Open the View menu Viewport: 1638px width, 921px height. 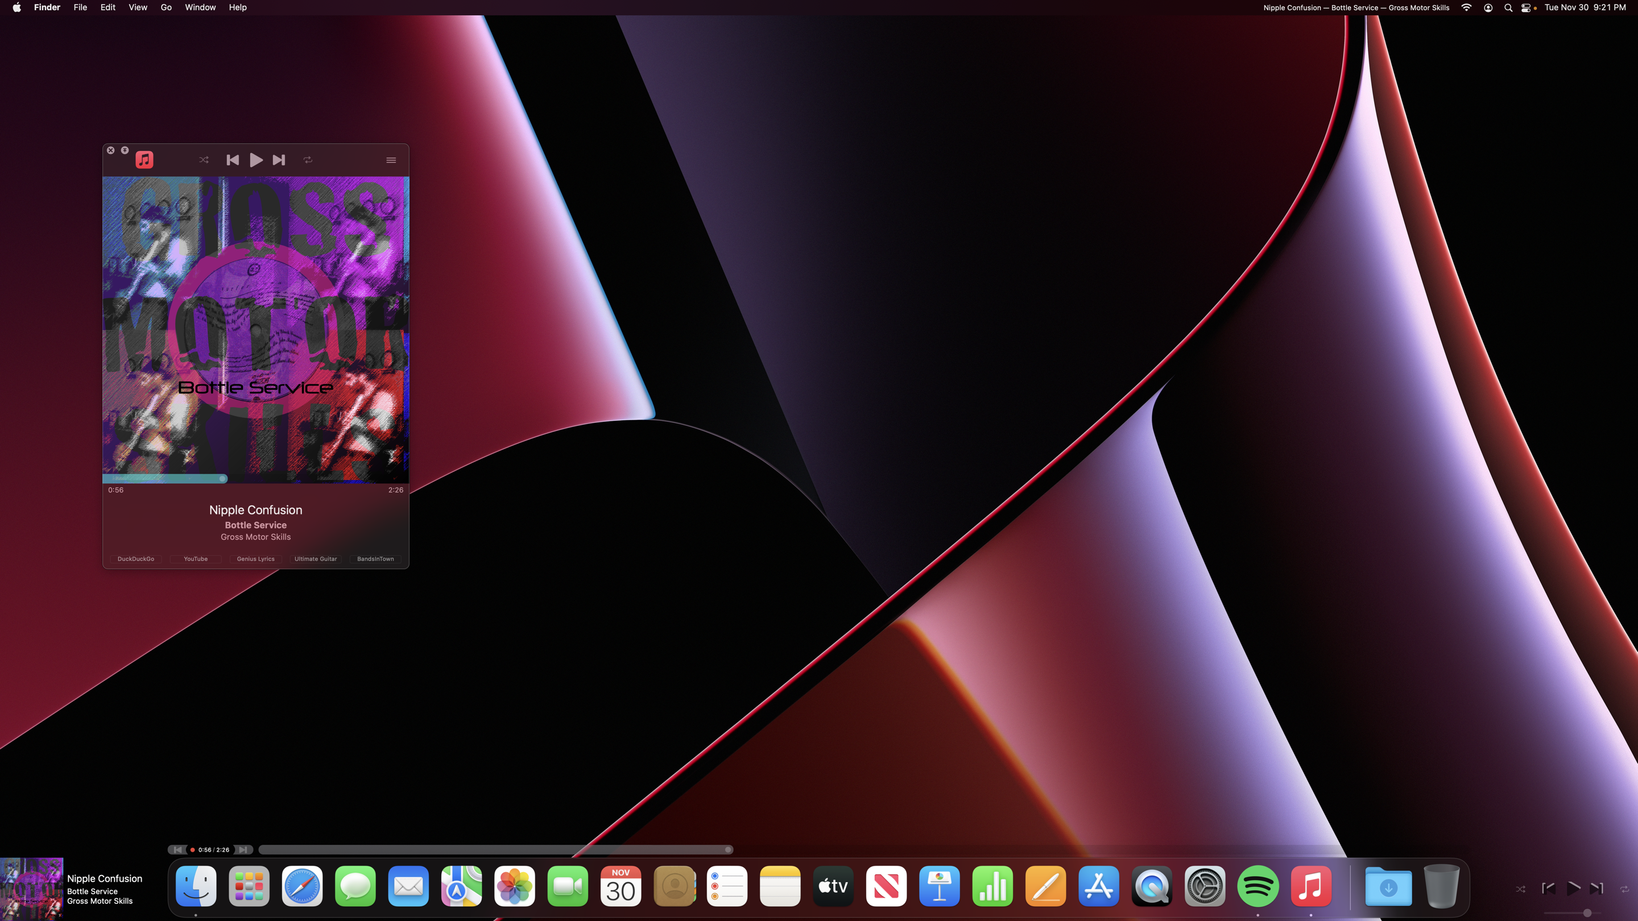[x=138, y=7]
